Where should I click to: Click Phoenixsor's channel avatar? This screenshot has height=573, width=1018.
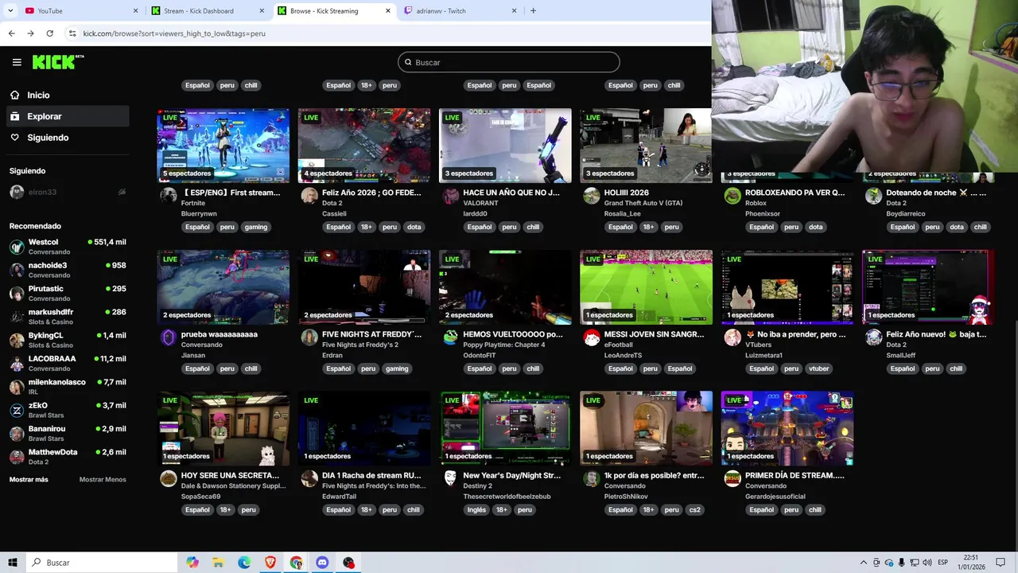pos(732,196)
